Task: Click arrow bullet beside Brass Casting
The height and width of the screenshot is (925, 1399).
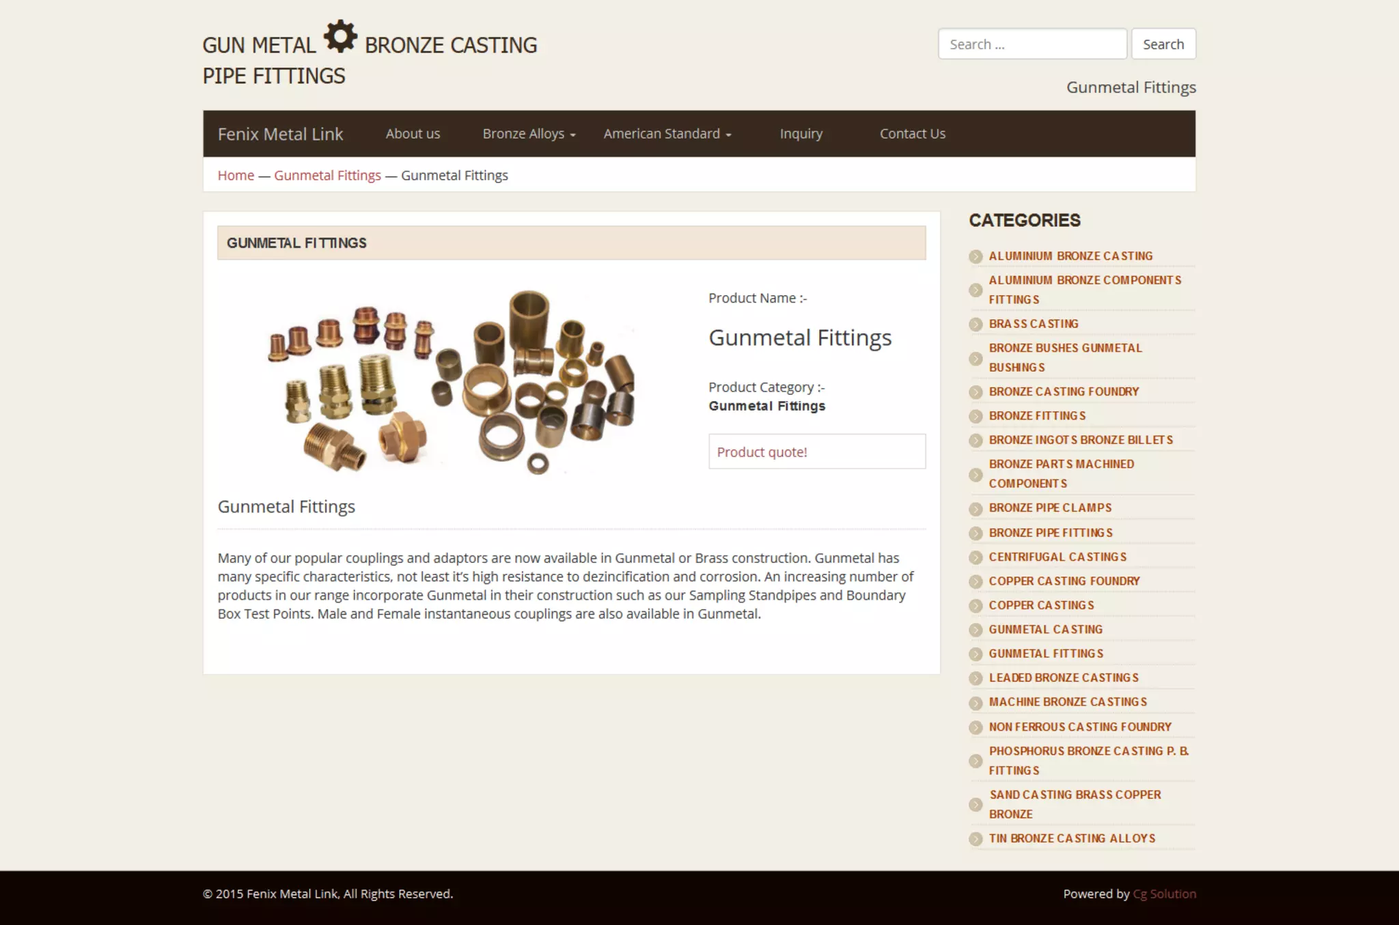Action: click(975, 324)
